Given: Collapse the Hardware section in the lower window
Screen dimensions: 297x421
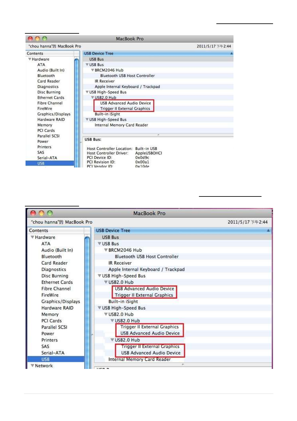Looking at the screenshot, I should pos(32,237).
